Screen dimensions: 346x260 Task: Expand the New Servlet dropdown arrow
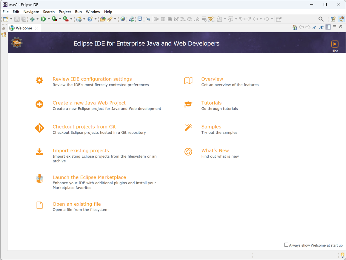(x=96, y=19)
